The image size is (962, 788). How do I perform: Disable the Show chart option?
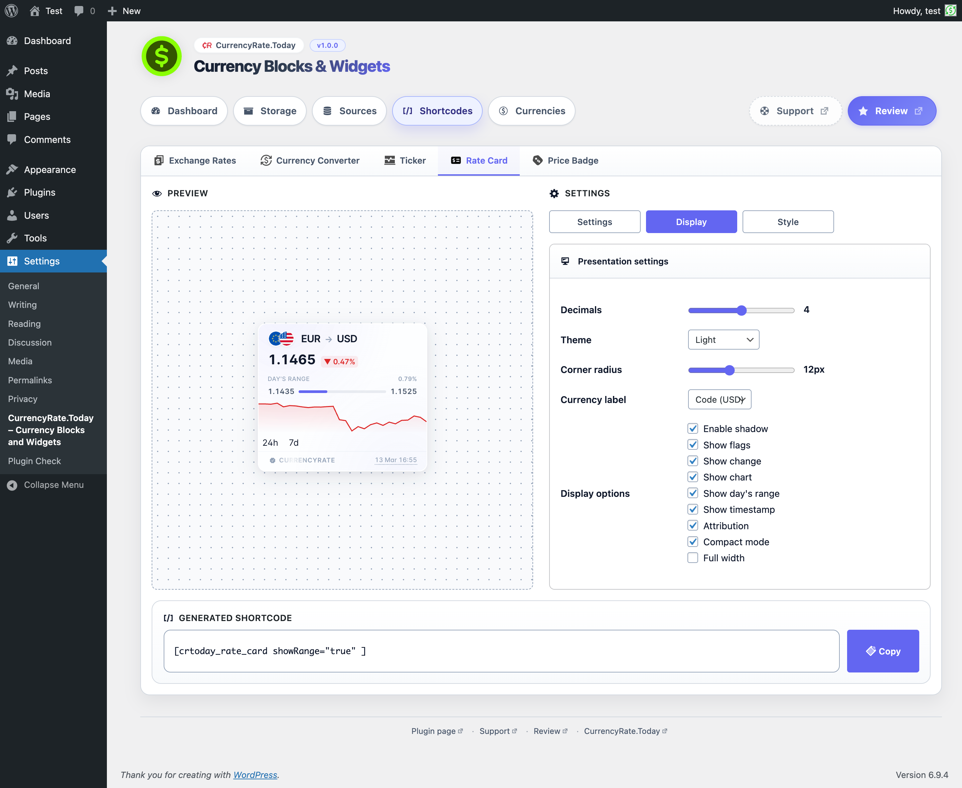click(692, 477)
